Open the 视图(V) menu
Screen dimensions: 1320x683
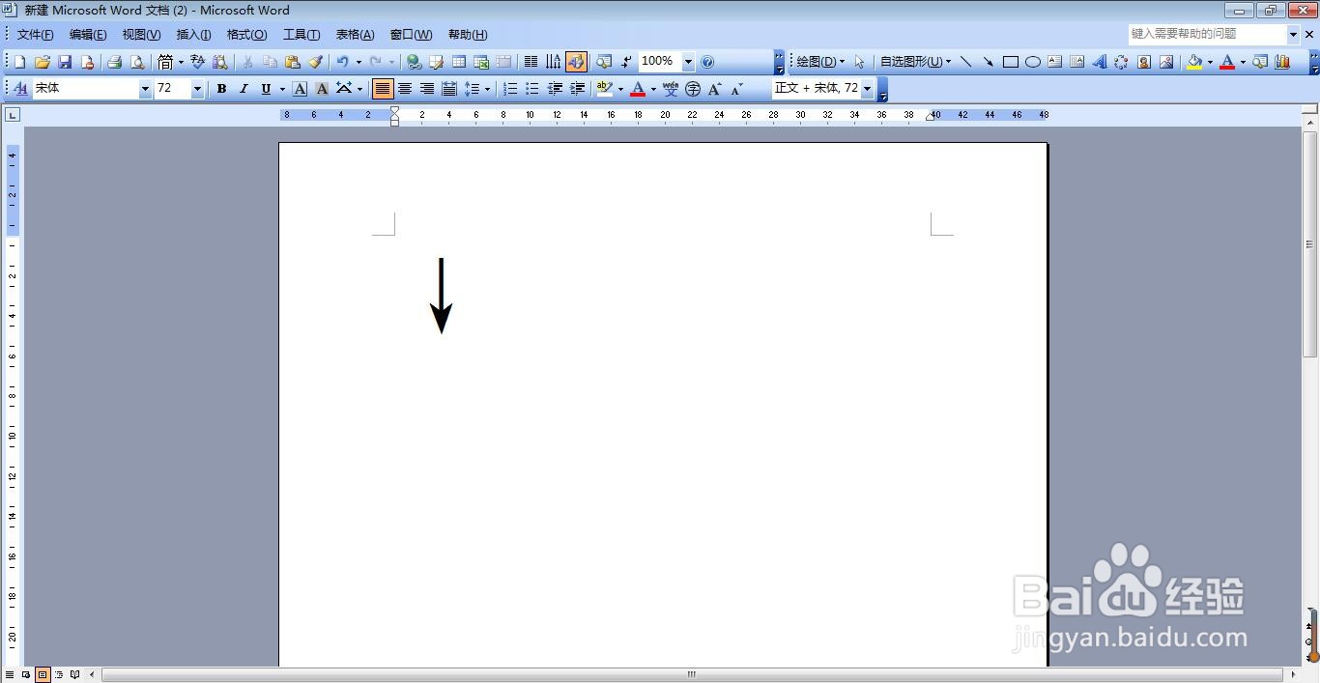pos(141,35)
